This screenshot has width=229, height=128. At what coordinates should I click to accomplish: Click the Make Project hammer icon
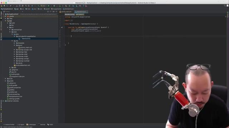38,6
